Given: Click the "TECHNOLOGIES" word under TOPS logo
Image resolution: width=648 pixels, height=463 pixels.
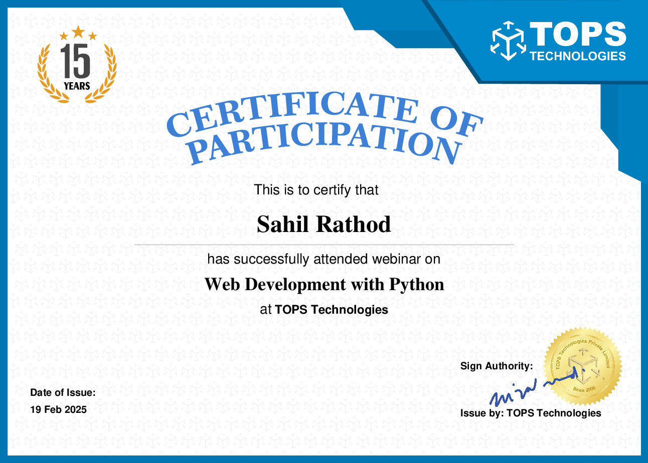Looking at the screenshot, I should pyautogui.click(x=578, y=56).
